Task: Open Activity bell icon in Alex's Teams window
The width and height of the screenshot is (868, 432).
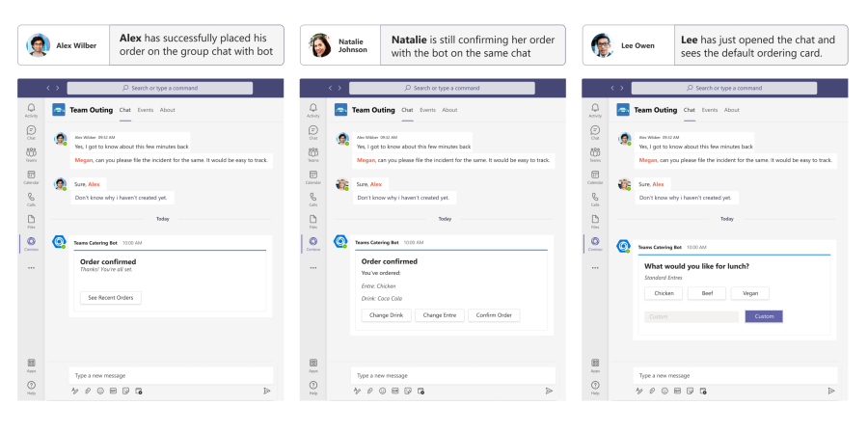Action: coord(31,110)
